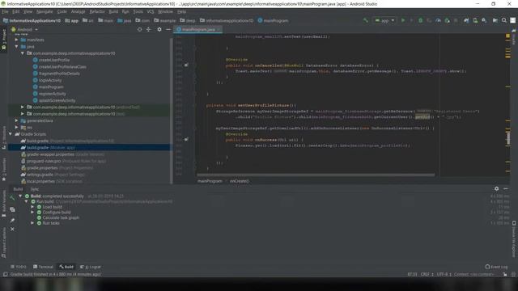
Task: Click the Calculate task graph build row
Action: (57, 217)
